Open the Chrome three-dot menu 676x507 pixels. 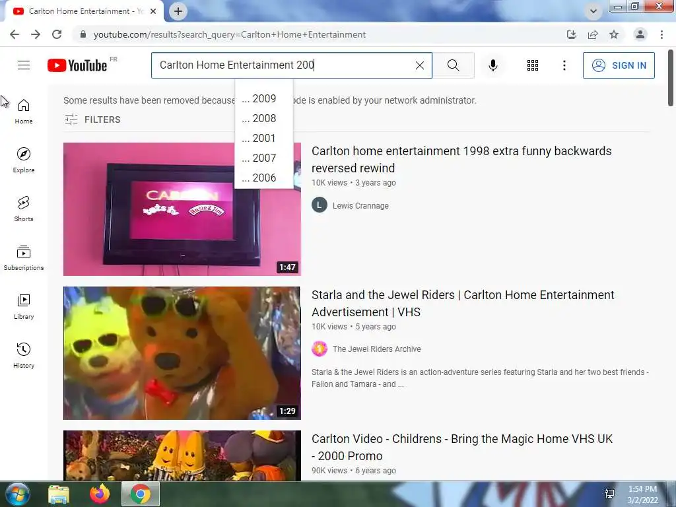pos(661,34)
